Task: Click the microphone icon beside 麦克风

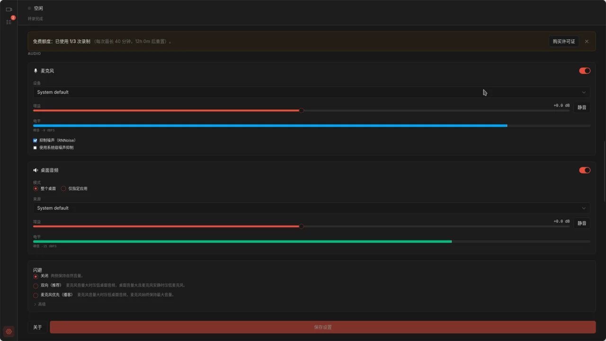Action: point(36,71)
